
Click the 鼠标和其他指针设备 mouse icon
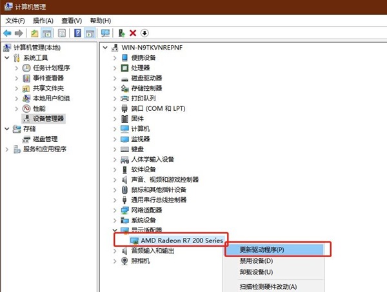pyautogui.click(x=124, y=190)
